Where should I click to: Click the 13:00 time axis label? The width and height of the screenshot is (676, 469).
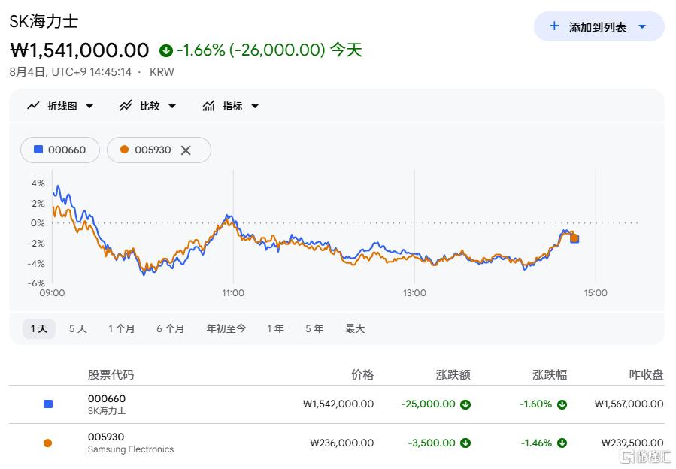point(414,293)
